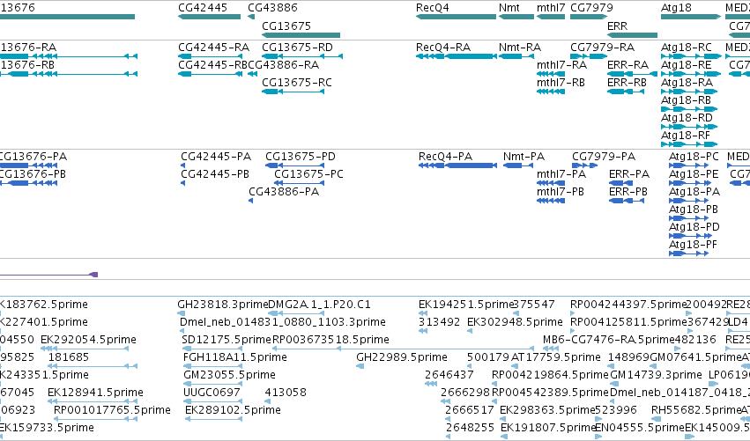Click the Atg18-PD protein label
The height and width of the screenshot is (441, 750).
(694, 227)
